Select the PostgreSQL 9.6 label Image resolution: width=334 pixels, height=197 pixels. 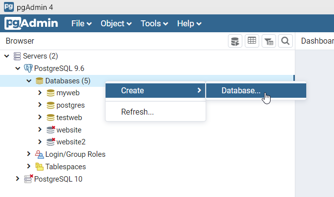[59, 68]
